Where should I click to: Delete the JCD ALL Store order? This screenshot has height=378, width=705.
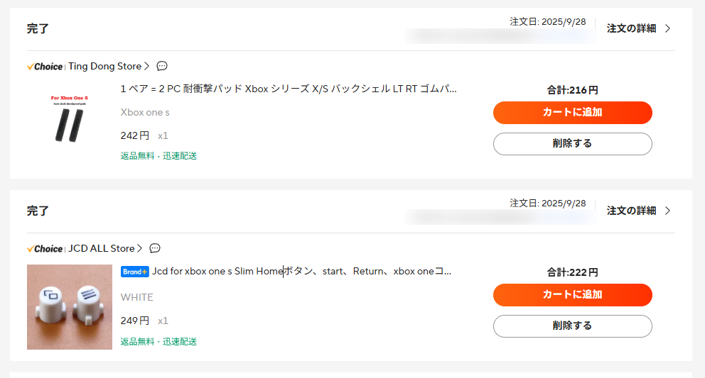(x=572, y=326)
